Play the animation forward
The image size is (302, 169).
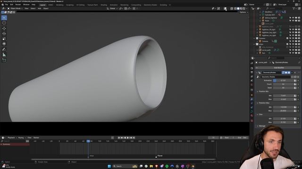(128, 138)
